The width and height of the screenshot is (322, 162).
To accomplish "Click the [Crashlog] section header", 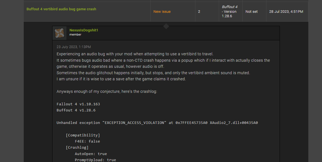I will point(77,148).
